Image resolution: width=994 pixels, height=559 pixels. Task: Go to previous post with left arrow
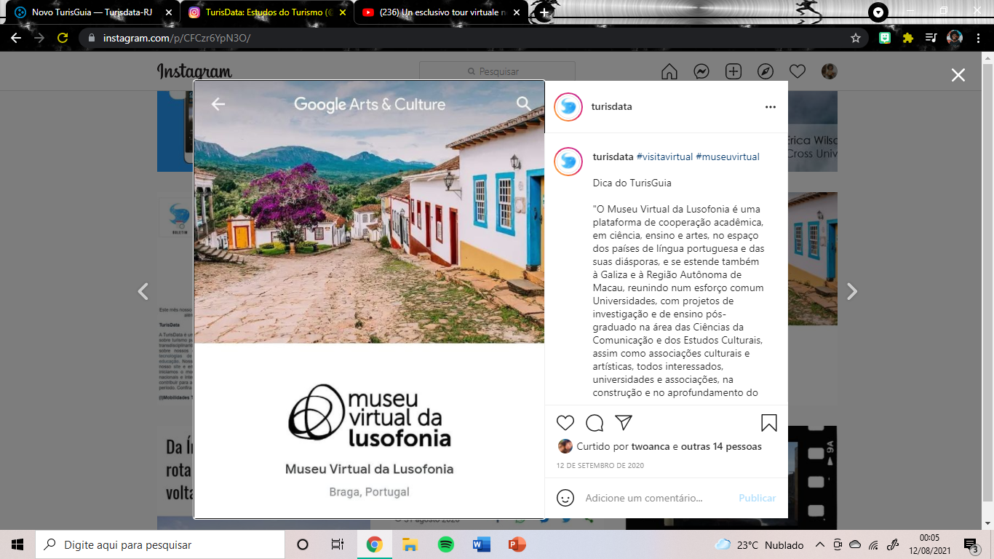[x=143, y=292]
